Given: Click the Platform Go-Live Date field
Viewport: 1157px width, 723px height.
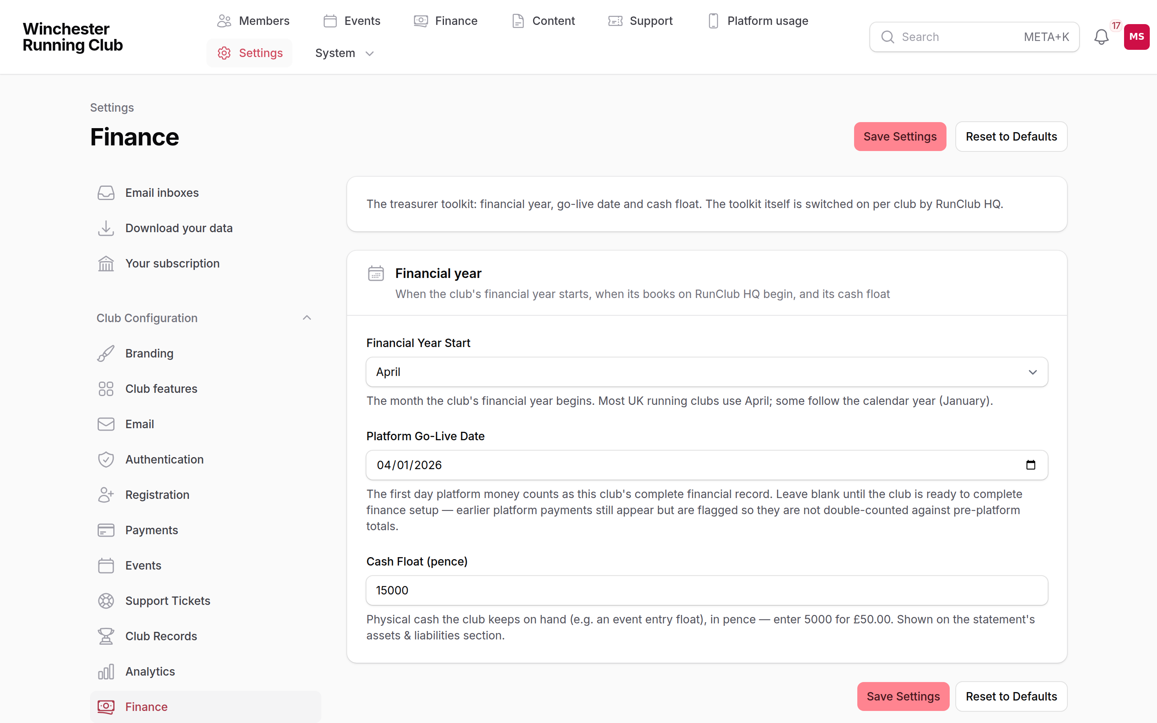Looking at the screenshot, I should (707, 465).
